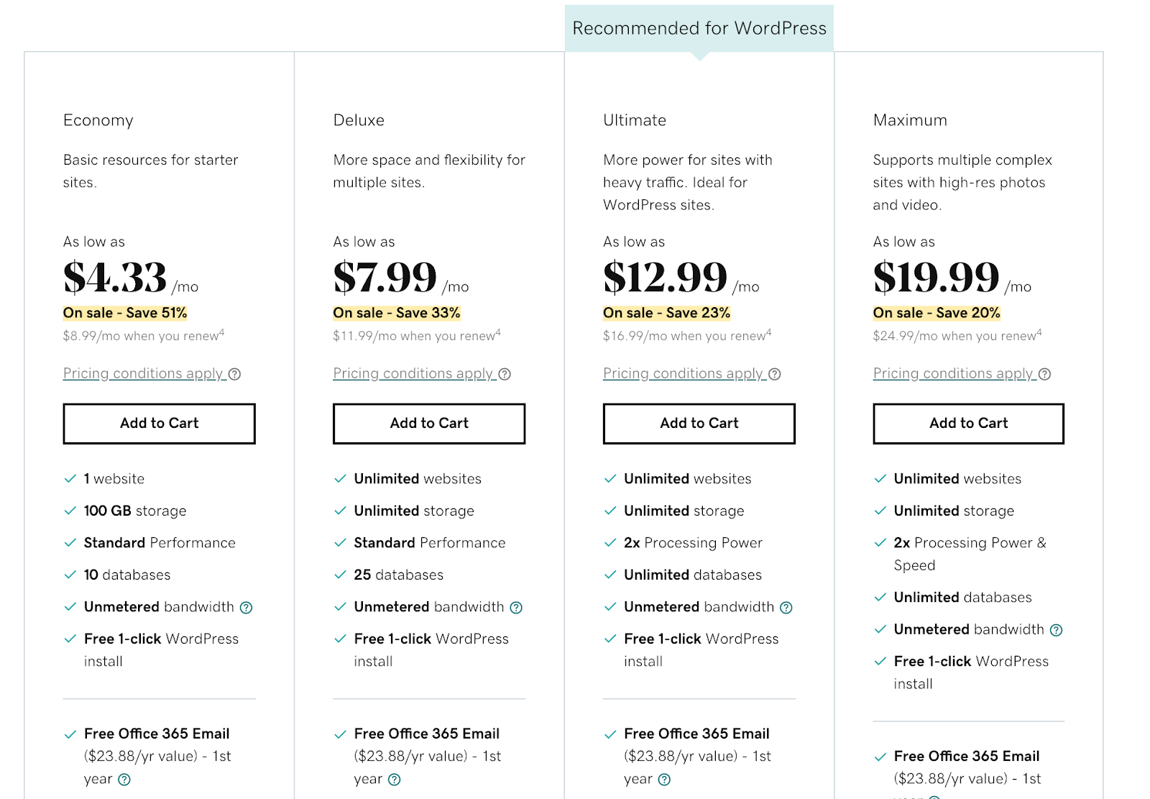The width and height of the screenshot is (1150, 799).
Task: Add the Ultimate plan to cart
Action: pyautogui.click(x=699, y=424)
